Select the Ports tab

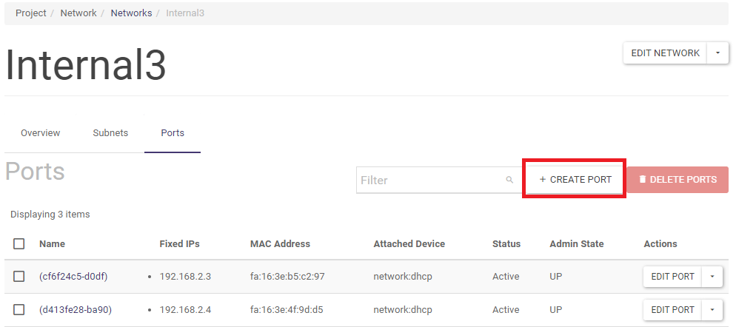point(173,133)
